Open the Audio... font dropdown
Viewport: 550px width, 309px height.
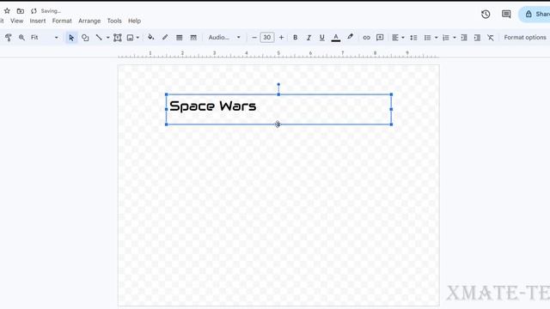[x=224, y=37]
